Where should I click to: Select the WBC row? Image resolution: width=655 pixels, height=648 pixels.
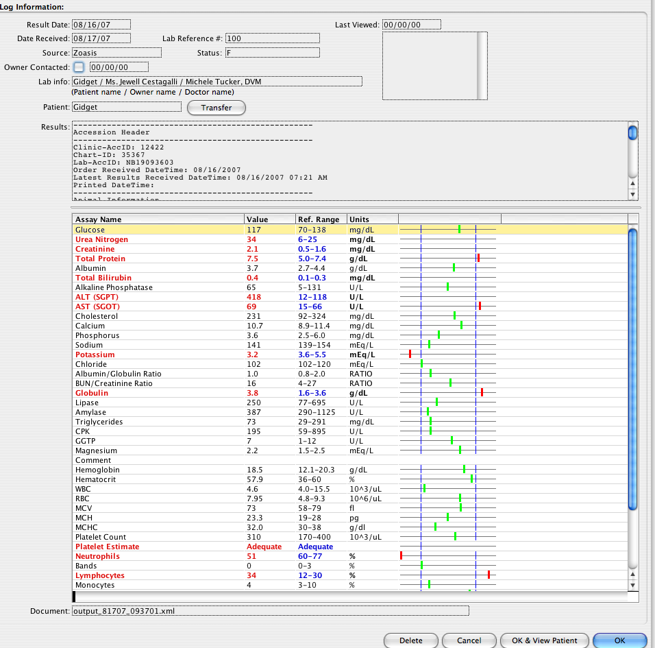(x=350, y=489)
